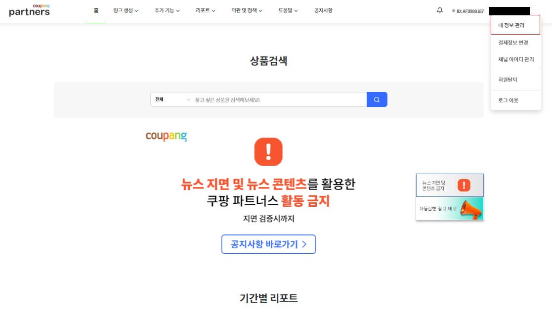Click the coupang logo in the banner
The width and height of the screenshot is (552, 323).
click(x=166, y=136)
